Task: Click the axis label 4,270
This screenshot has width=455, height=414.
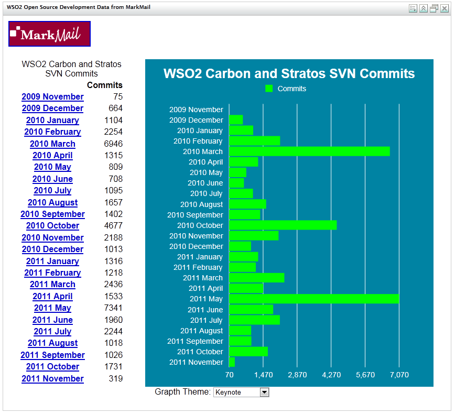Action: 331,375
